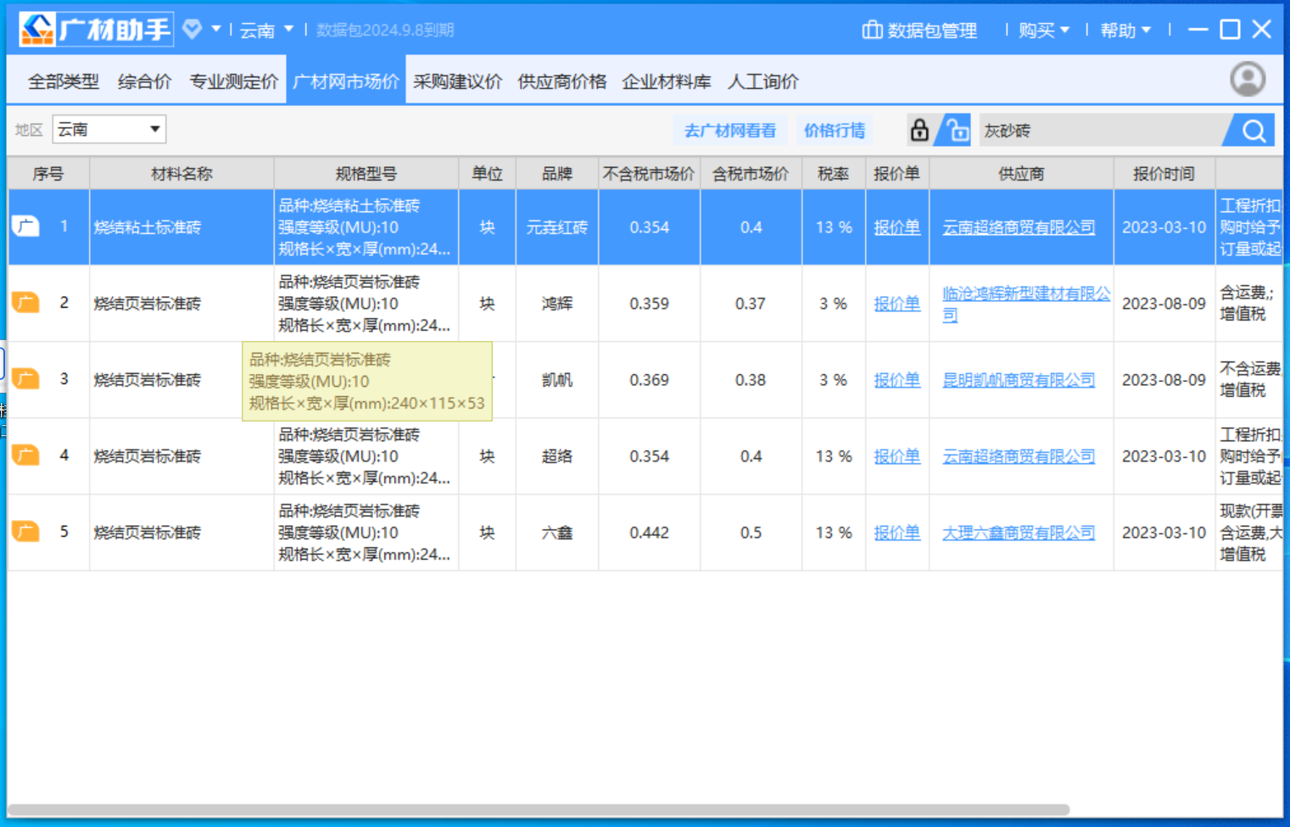1290x827 pixels.
Task: Select the 广材网市场价 tab
Action: pyautogui.click(x=346, y=81)
